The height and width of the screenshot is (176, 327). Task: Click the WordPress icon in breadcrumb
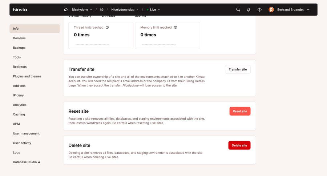coord(102,10)
